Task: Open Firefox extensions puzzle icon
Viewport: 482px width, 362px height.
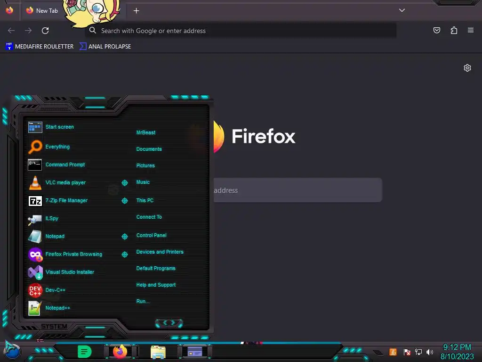Action: point(454,30)
